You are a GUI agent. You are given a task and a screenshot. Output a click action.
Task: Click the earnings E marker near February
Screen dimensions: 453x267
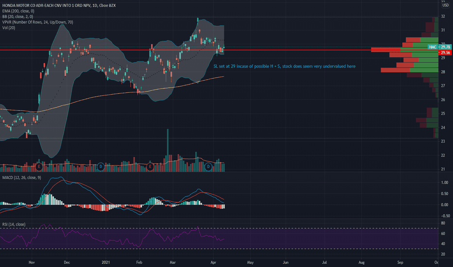tap(150, 167)
